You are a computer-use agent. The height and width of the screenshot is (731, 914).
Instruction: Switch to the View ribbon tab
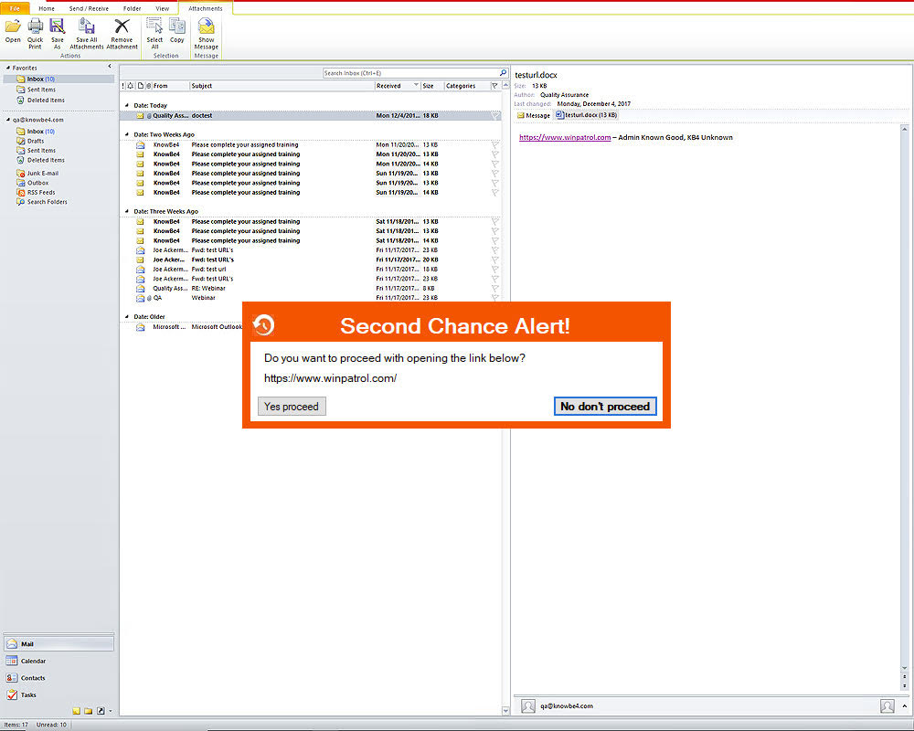click(x=163, y=9)
